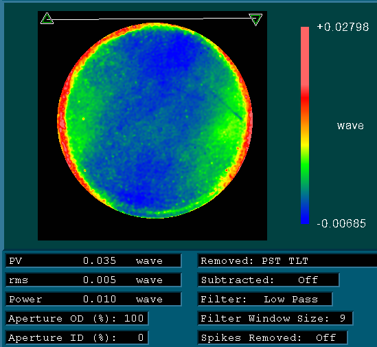Click the rms 0.005 wave result box
The image size is (377, 347).
click(x=93, y=280)
